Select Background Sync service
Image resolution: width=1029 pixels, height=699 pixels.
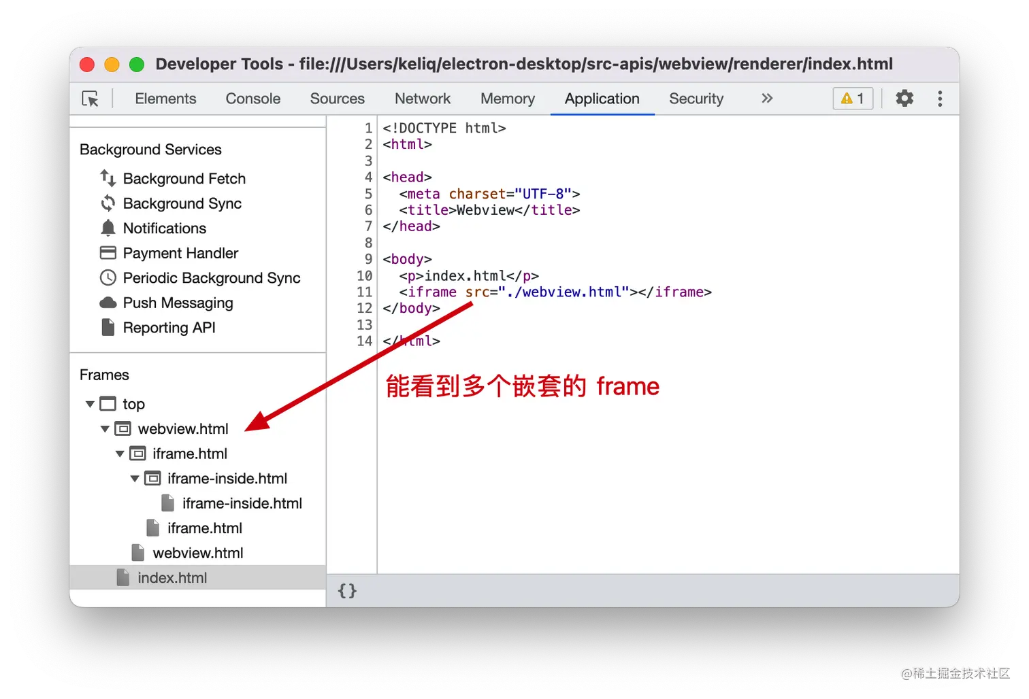tap(182, 203)
